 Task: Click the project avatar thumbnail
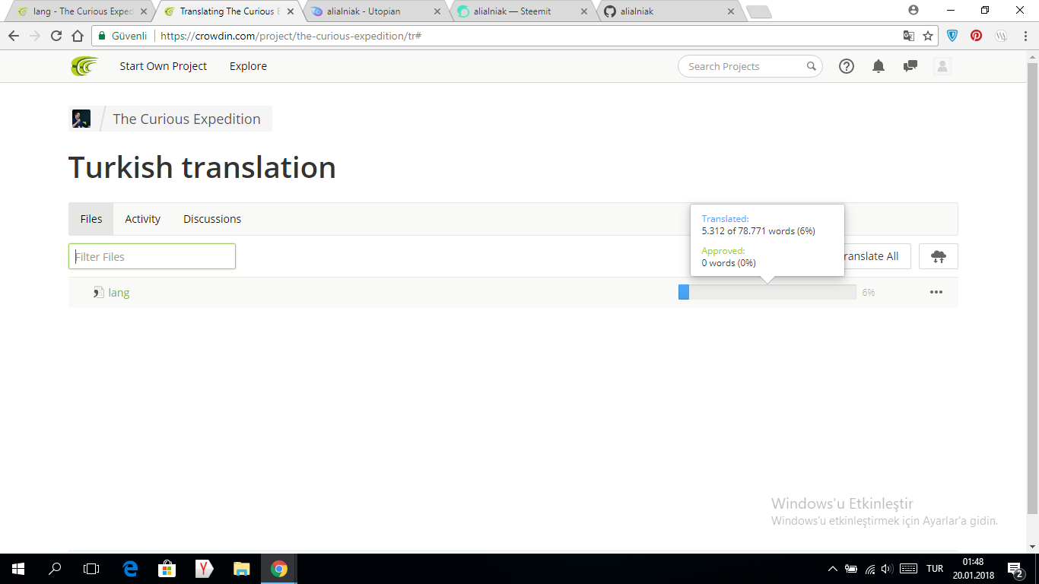(81, 119)
